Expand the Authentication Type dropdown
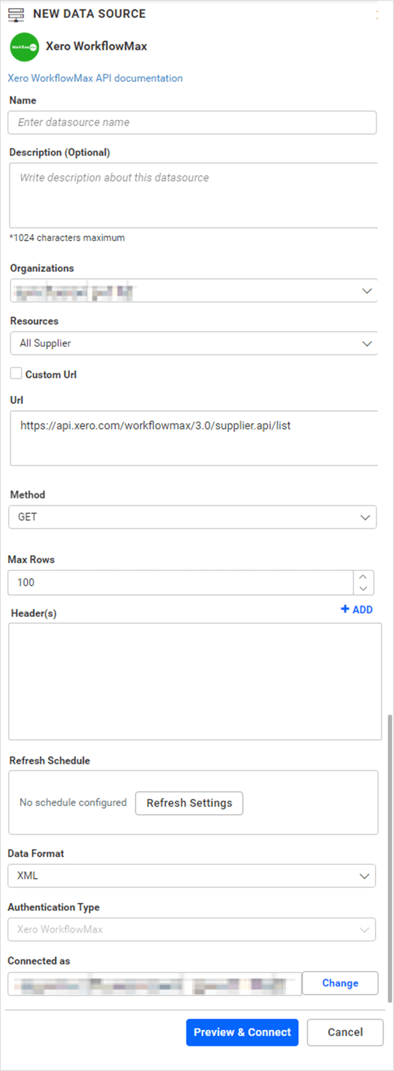Screen dimensions: 394x1071 [x=365, y=929]
